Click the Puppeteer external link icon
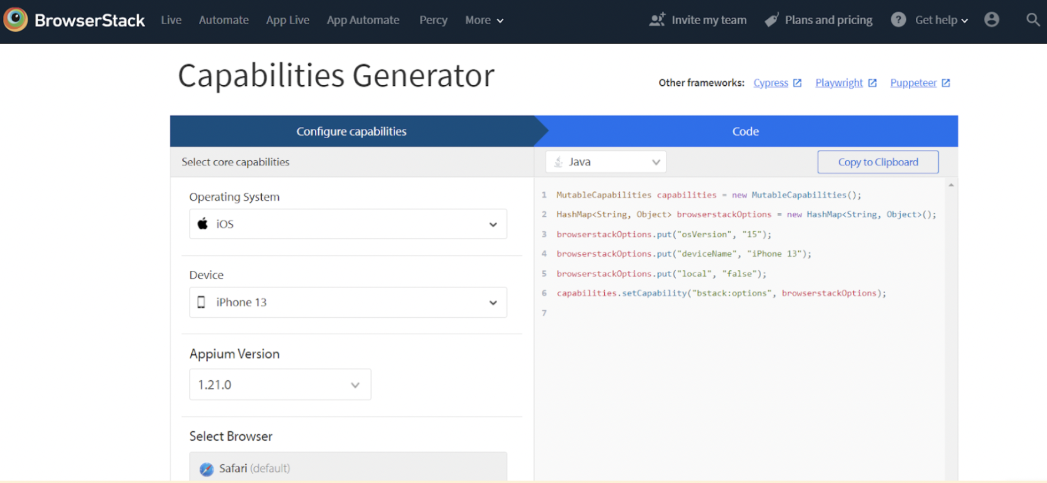1047x483 pixels. coord(946,83)
